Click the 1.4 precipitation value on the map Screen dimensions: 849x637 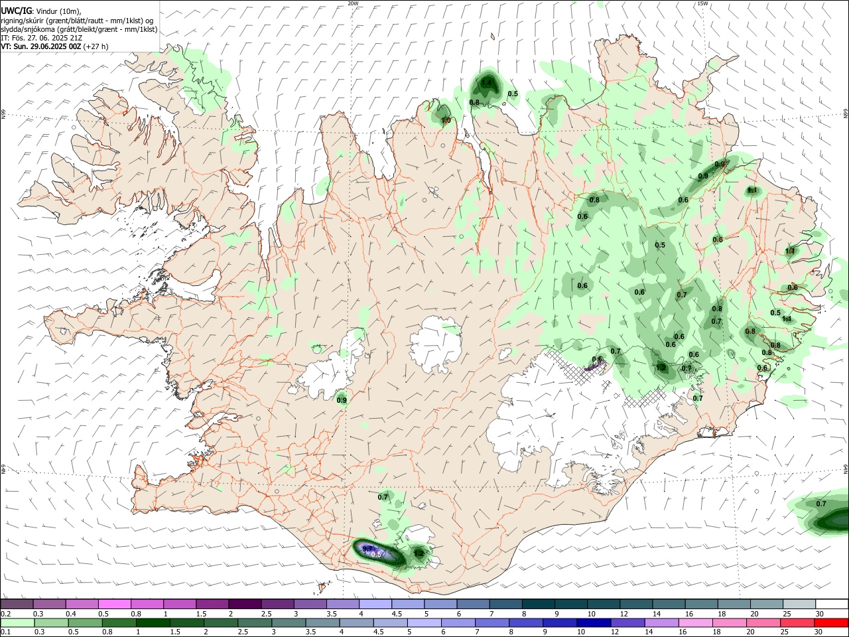[487, 83]
